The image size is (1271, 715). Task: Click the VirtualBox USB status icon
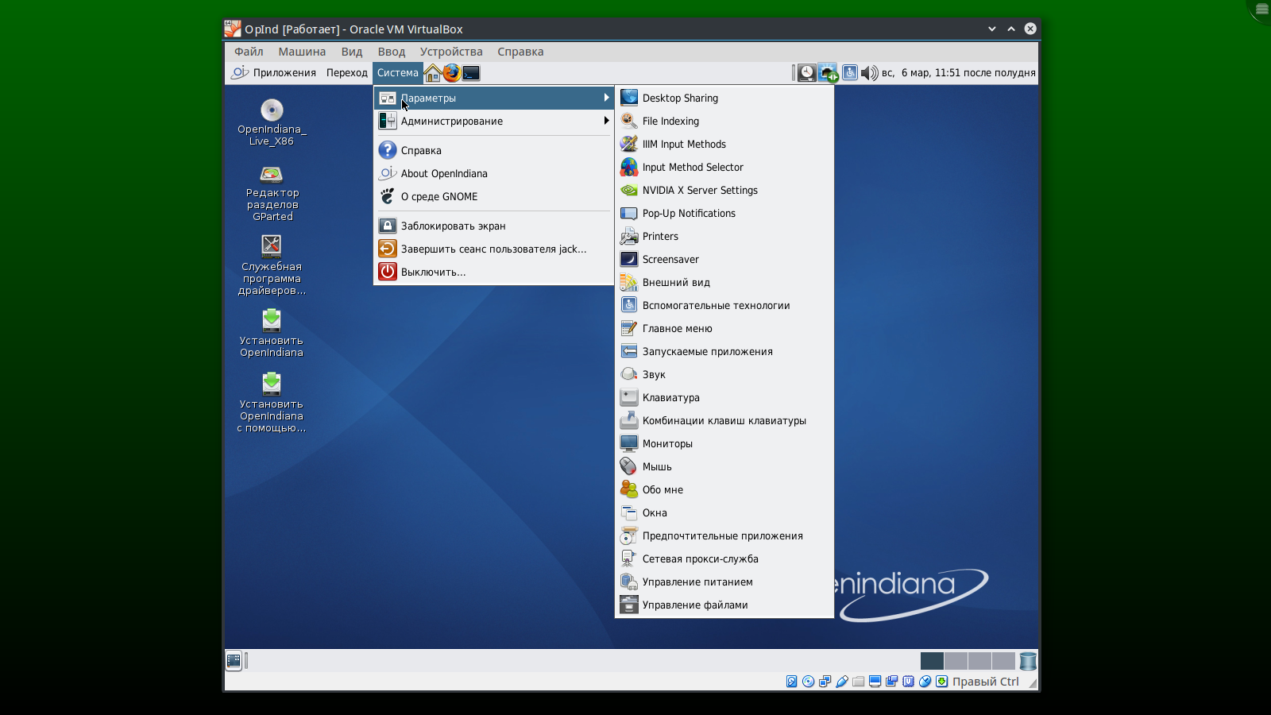pos(841,682)
